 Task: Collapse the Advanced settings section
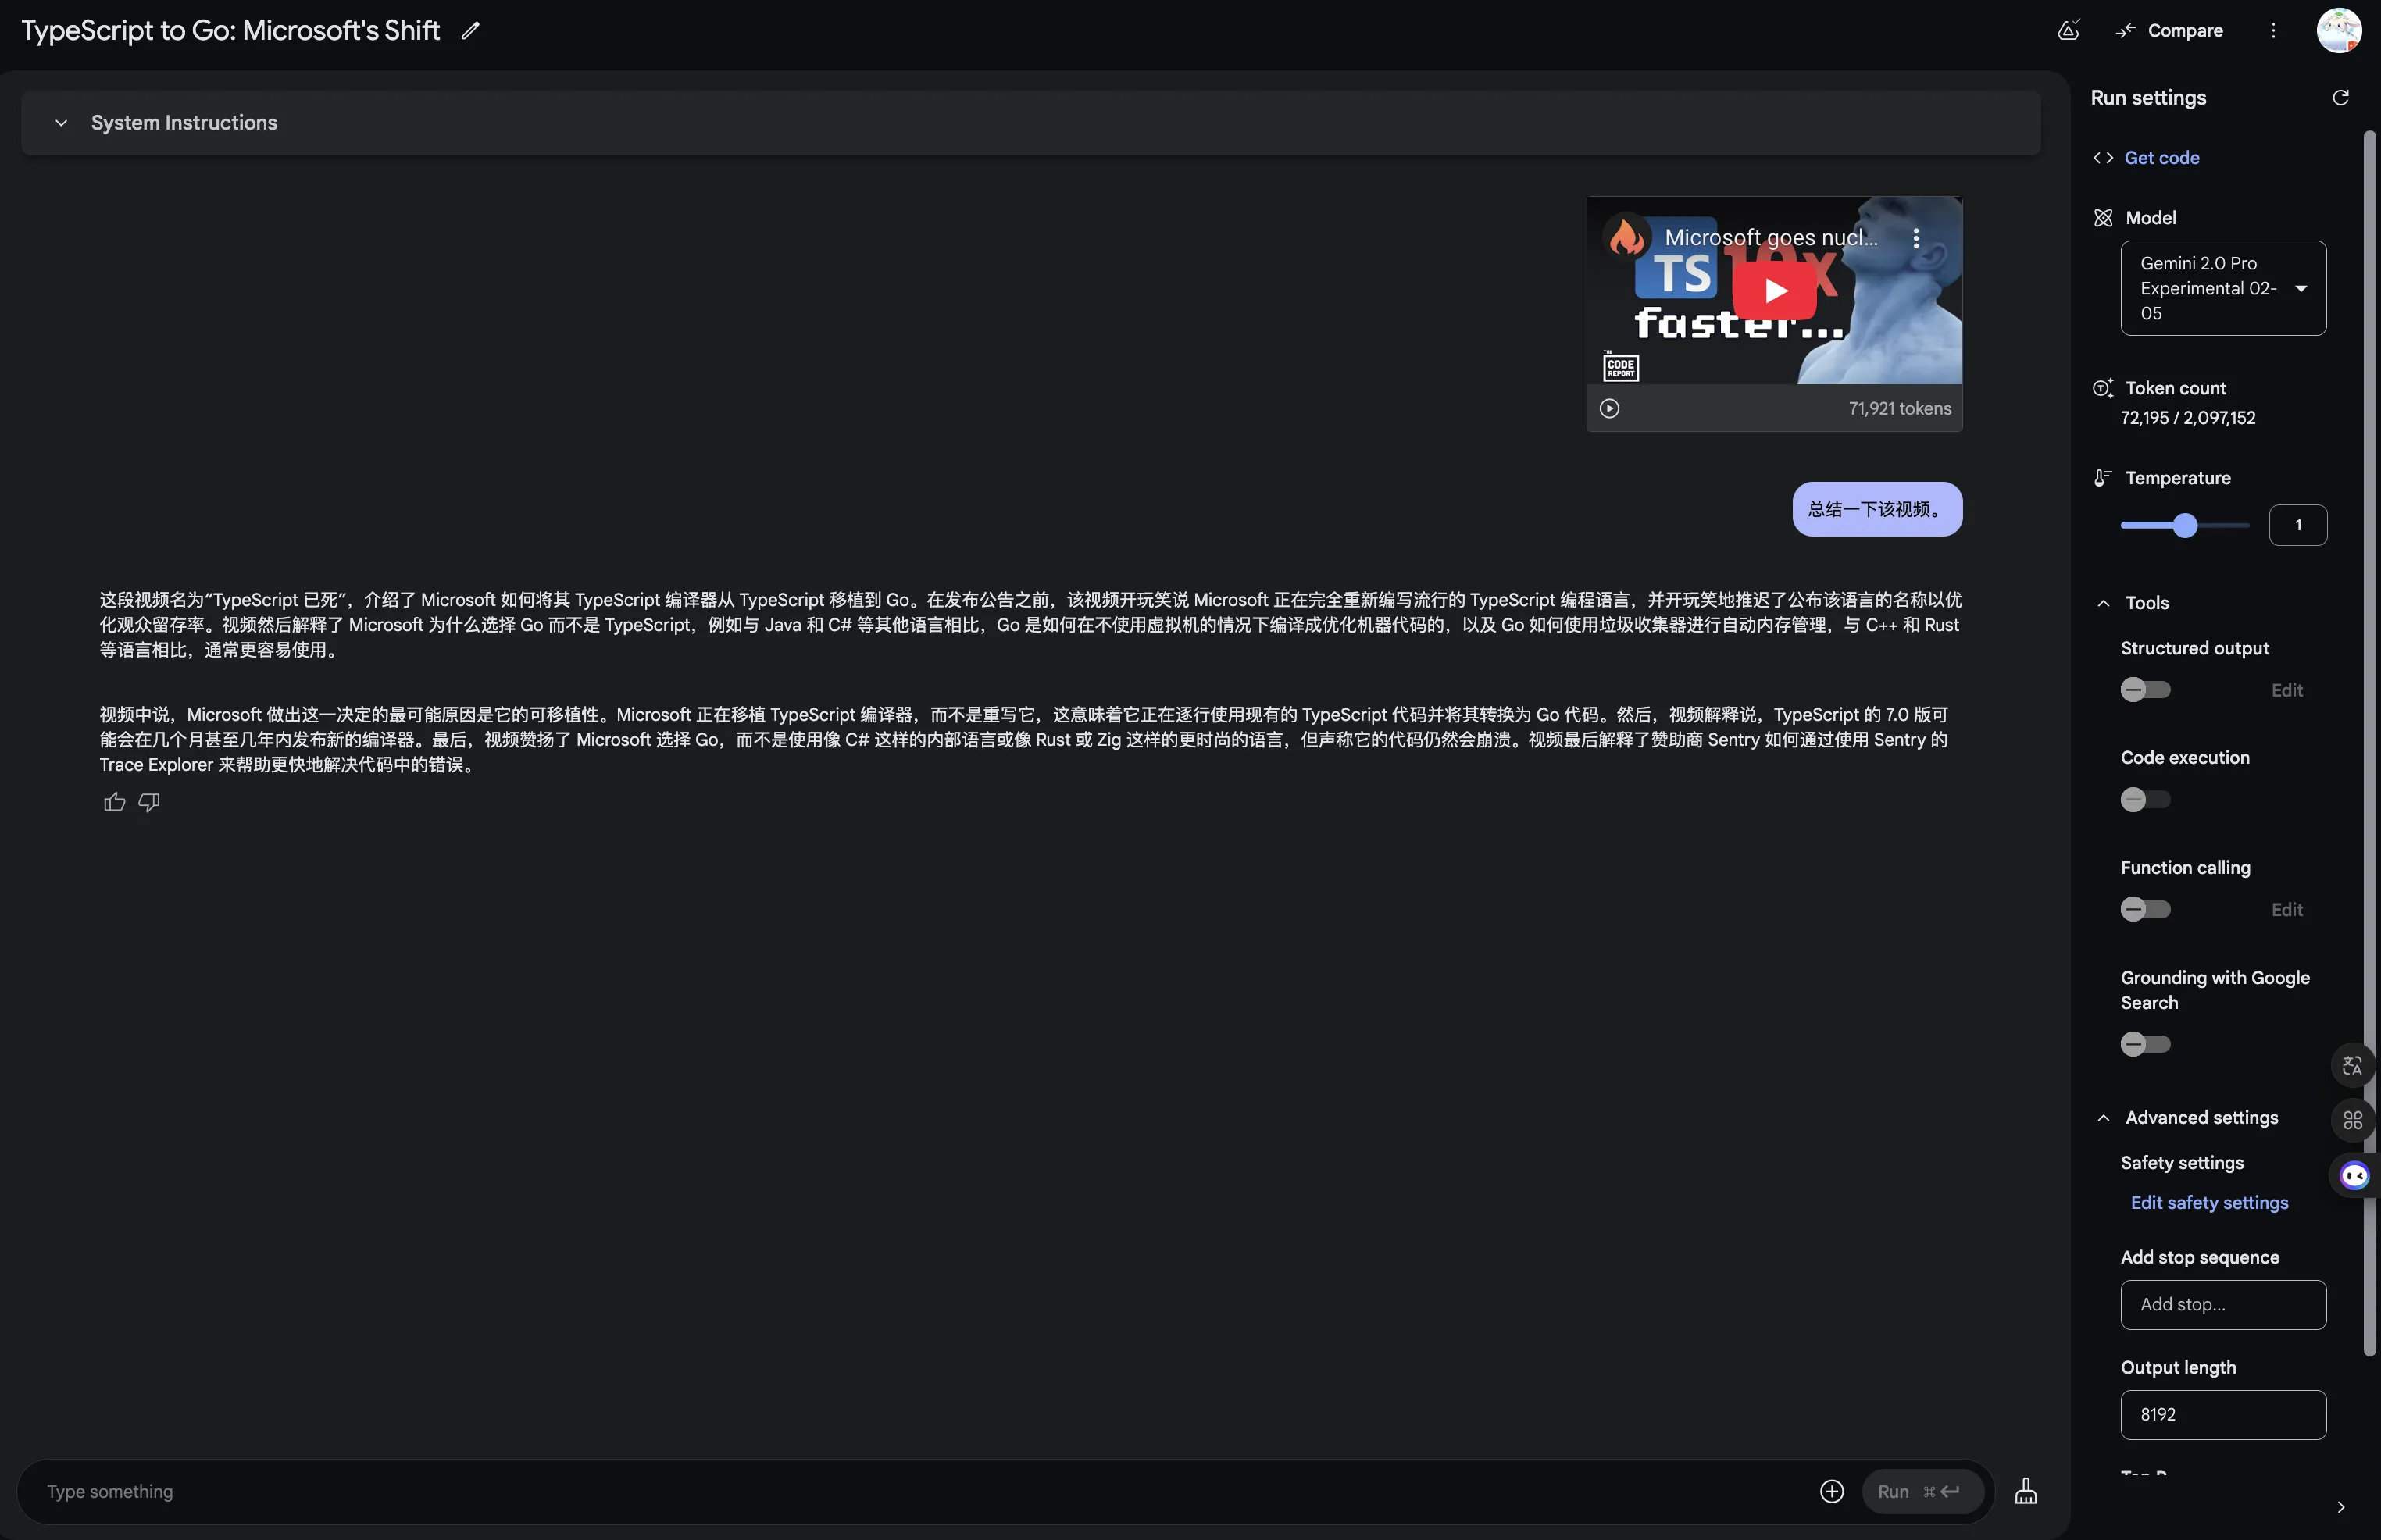(x=2103, y=1118)
